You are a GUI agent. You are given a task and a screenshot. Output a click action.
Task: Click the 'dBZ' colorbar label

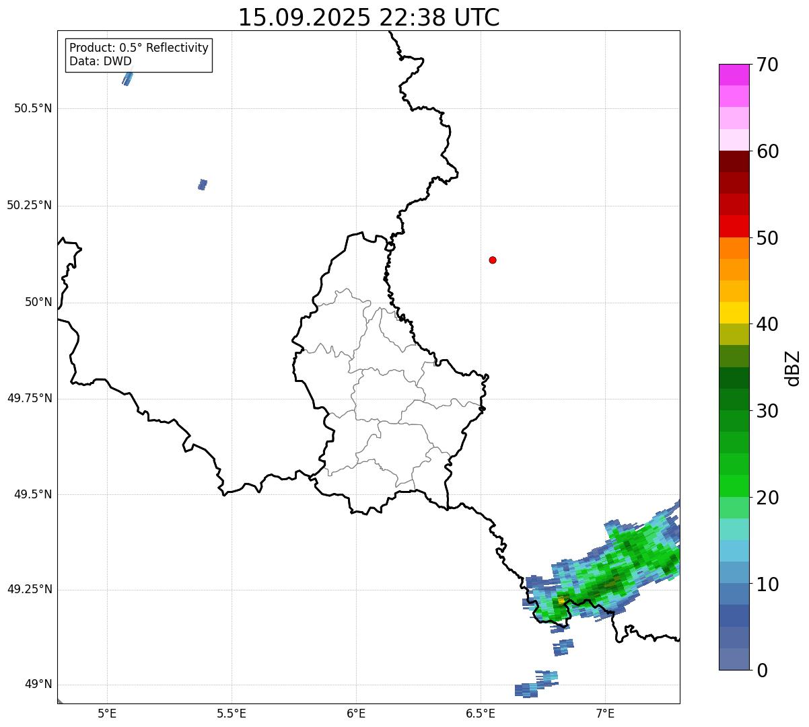pyautogui.click(x=793, y=368)
